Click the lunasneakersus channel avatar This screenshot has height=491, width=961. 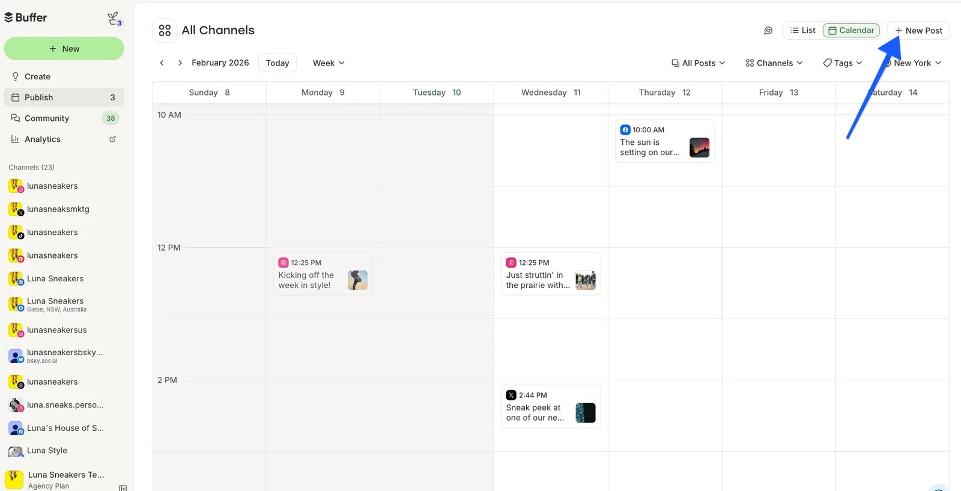tap(16, 330)
